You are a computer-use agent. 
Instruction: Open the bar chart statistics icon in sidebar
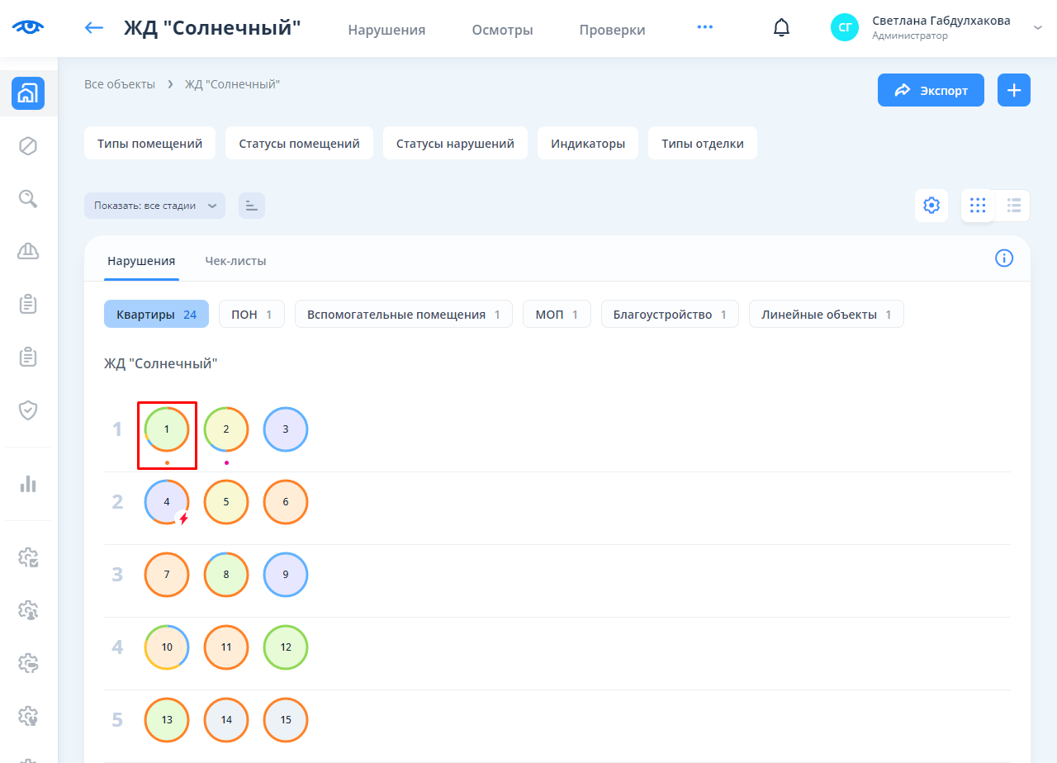coord(28,484)
